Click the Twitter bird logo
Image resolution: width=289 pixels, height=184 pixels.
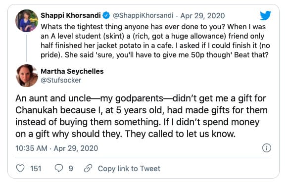(265, 15)
